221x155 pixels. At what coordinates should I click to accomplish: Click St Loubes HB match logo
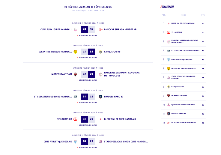point(75,119)
